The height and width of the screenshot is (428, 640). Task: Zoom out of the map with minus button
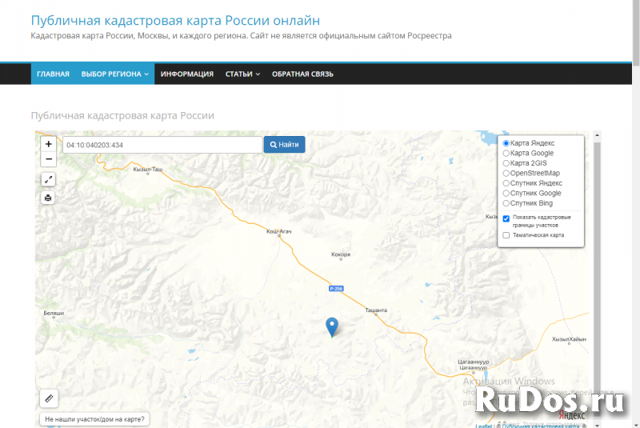pyautogui.click(x=48, y=159)
